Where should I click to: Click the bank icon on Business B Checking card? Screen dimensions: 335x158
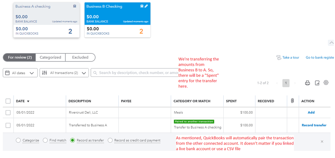tap(142, 6)
